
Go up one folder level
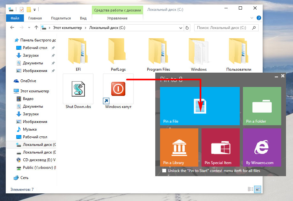click(x=36, y=28)
